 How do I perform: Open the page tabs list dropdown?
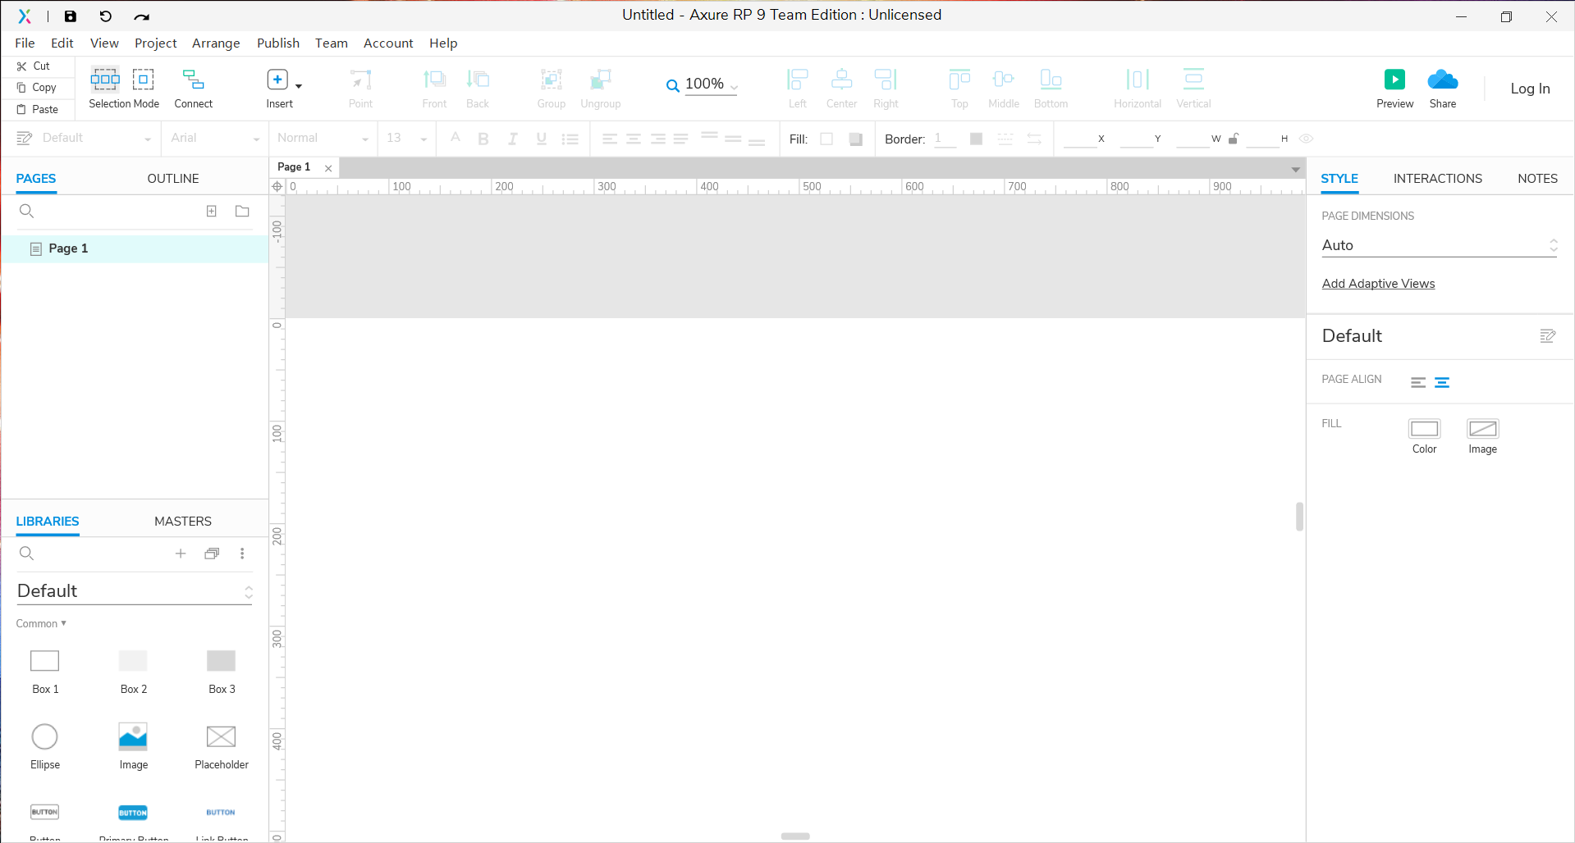pyautogui.click(x=1295, y=170)
